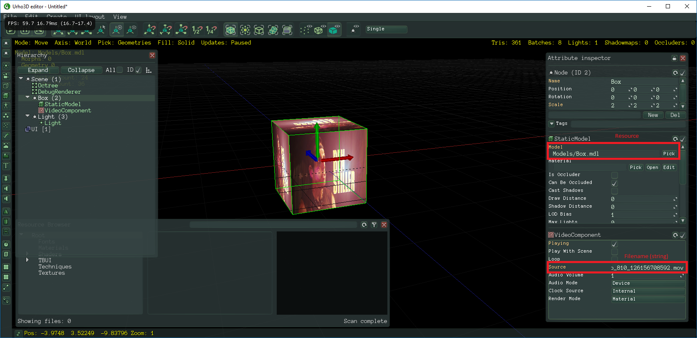
Task: Open the File menu
Action: click(10, 17)
